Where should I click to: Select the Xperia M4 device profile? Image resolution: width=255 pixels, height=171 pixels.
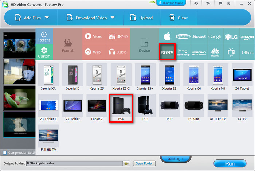coord(218,77)
